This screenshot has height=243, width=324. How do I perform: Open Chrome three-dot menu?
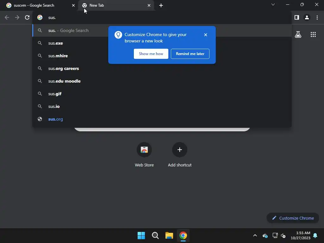click(x=317, y=18)
